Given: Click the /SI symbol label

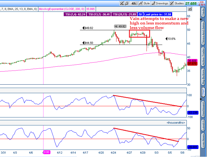Looking at the screenshot, I should pyautogui.click(x=140, y=14).
